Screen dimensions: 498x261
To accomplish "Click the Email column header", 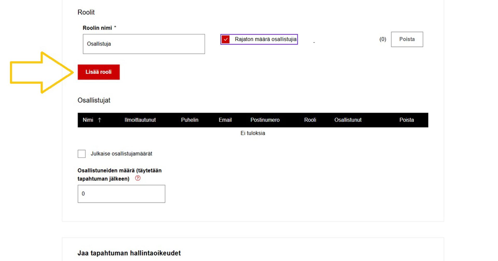I will pyautogui.click(x=225, y=120).
